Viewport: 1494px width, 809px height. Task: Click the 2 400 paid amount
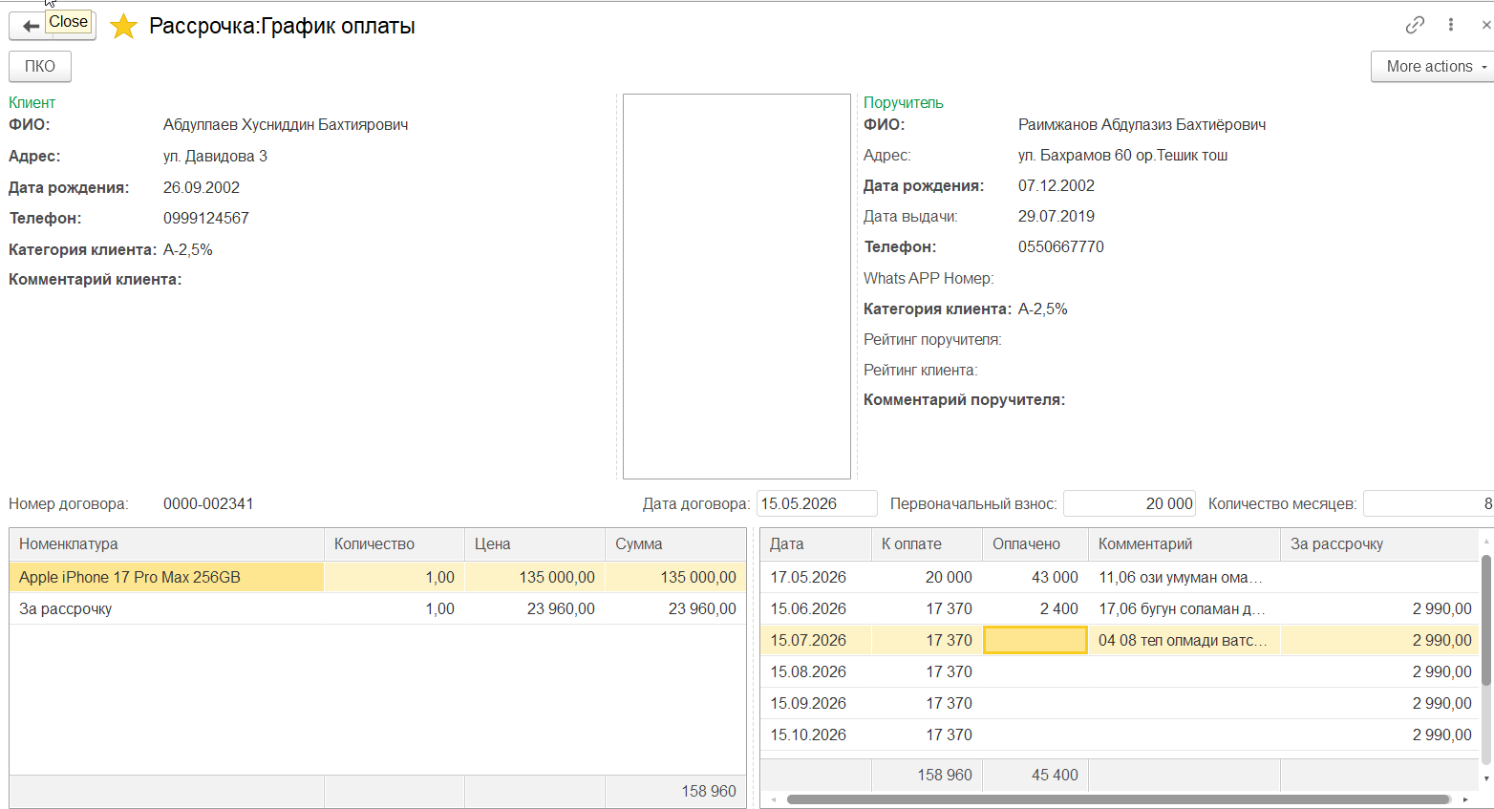point(1035,608)
